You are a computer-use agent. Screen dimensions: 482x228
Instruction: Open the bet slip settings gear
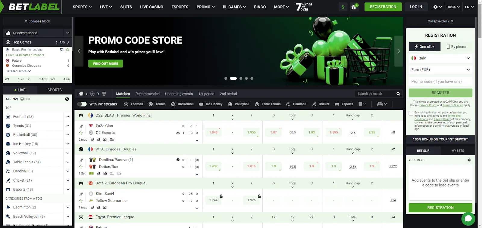coord(469,160)
